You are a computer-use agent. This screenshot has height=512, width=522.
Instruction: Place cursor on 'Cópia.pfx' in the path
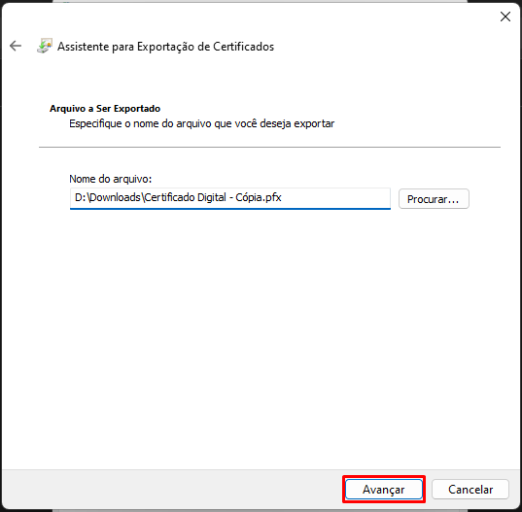pyautogui.click(x=259, y=197)
